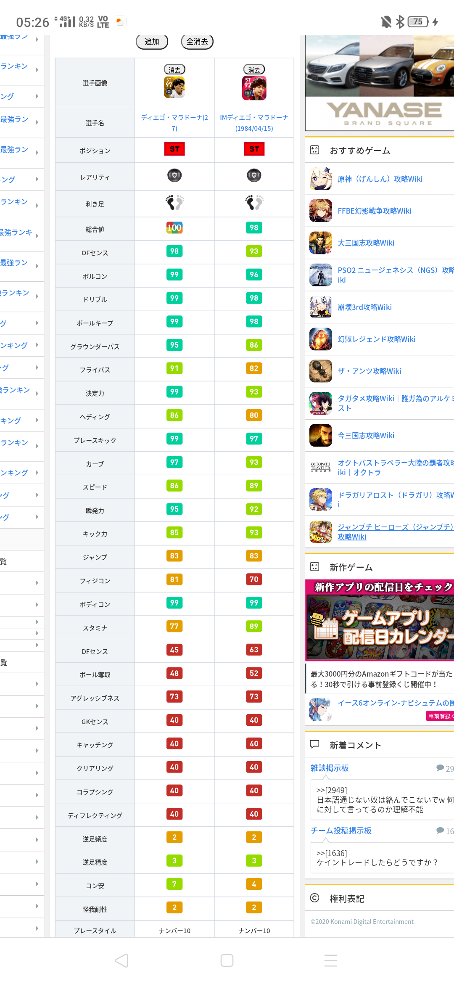Expand sidebar item キング near ヘディング row
454x984 pixels.
37,420
